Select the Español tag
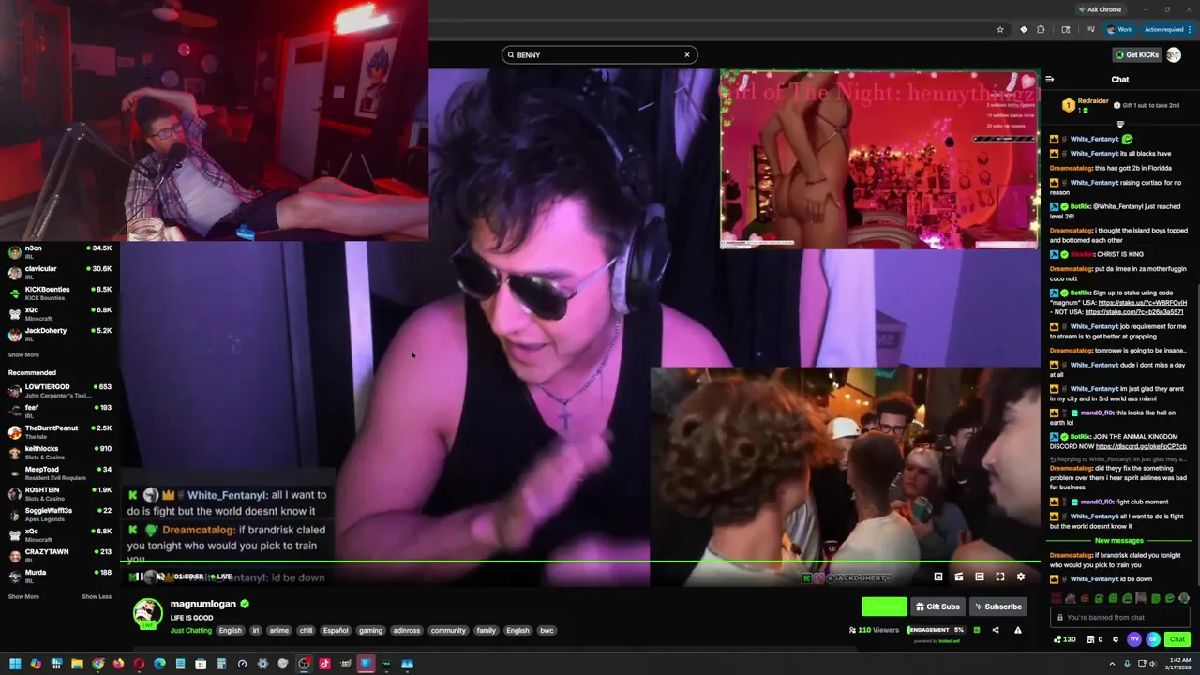Image resolution: width=1200 pixels, height=675 pixels. click(336, 630)
